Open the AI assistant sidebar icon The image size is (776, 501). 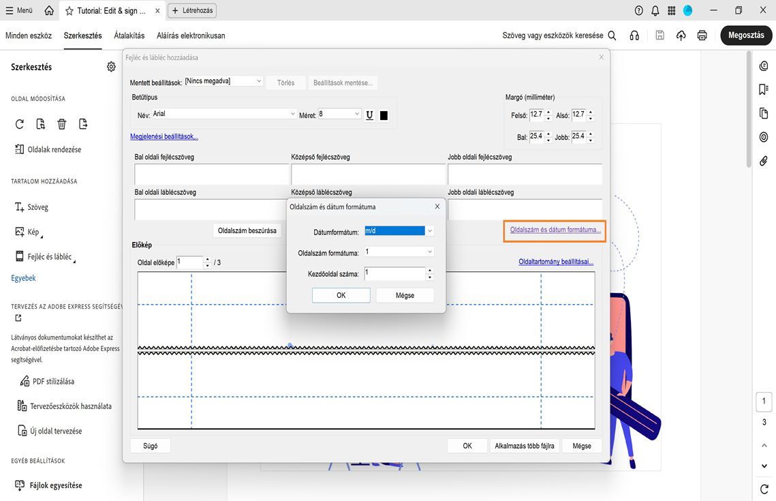coord(764,66)
